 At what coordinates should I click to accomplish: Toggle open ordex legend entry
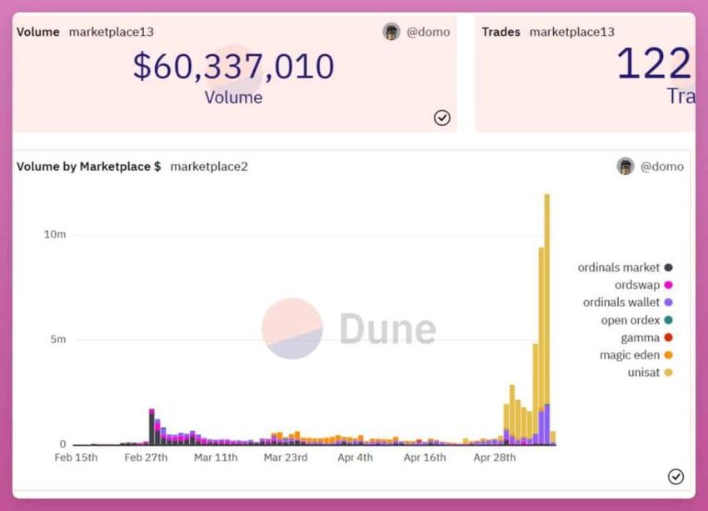[x=636, y=320]
